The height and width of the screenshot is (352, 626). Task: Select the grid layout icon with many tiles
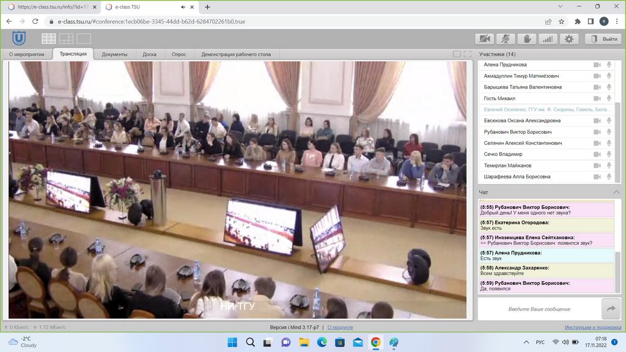point(49,38)
